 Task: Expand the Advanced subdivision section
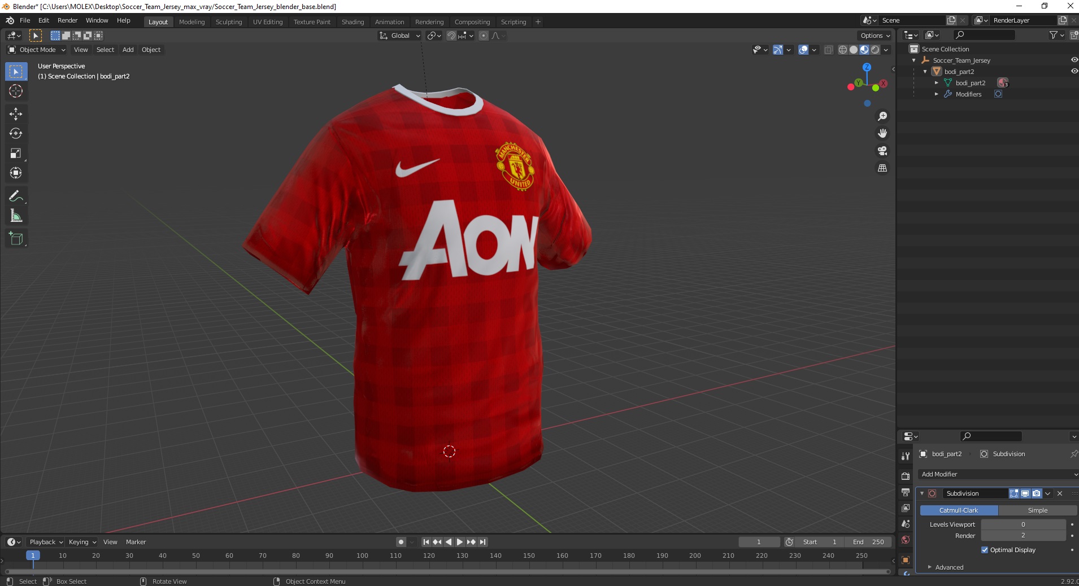tap(949, 567)
